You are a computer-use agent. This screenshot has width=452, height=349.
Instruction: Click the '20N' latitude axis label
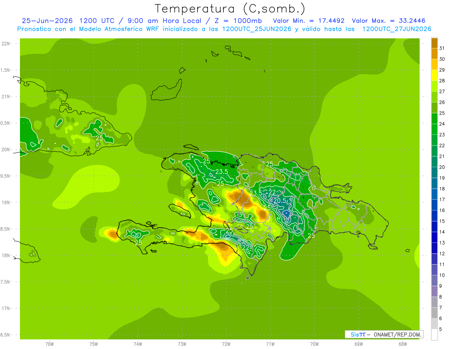point(6,149)
